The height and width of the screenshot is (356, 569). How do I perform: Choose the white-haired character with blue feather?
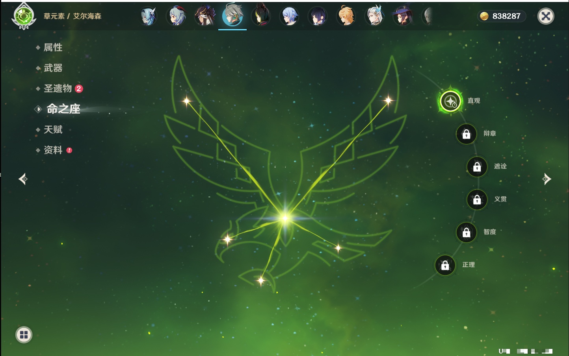[x=374, y=16]
